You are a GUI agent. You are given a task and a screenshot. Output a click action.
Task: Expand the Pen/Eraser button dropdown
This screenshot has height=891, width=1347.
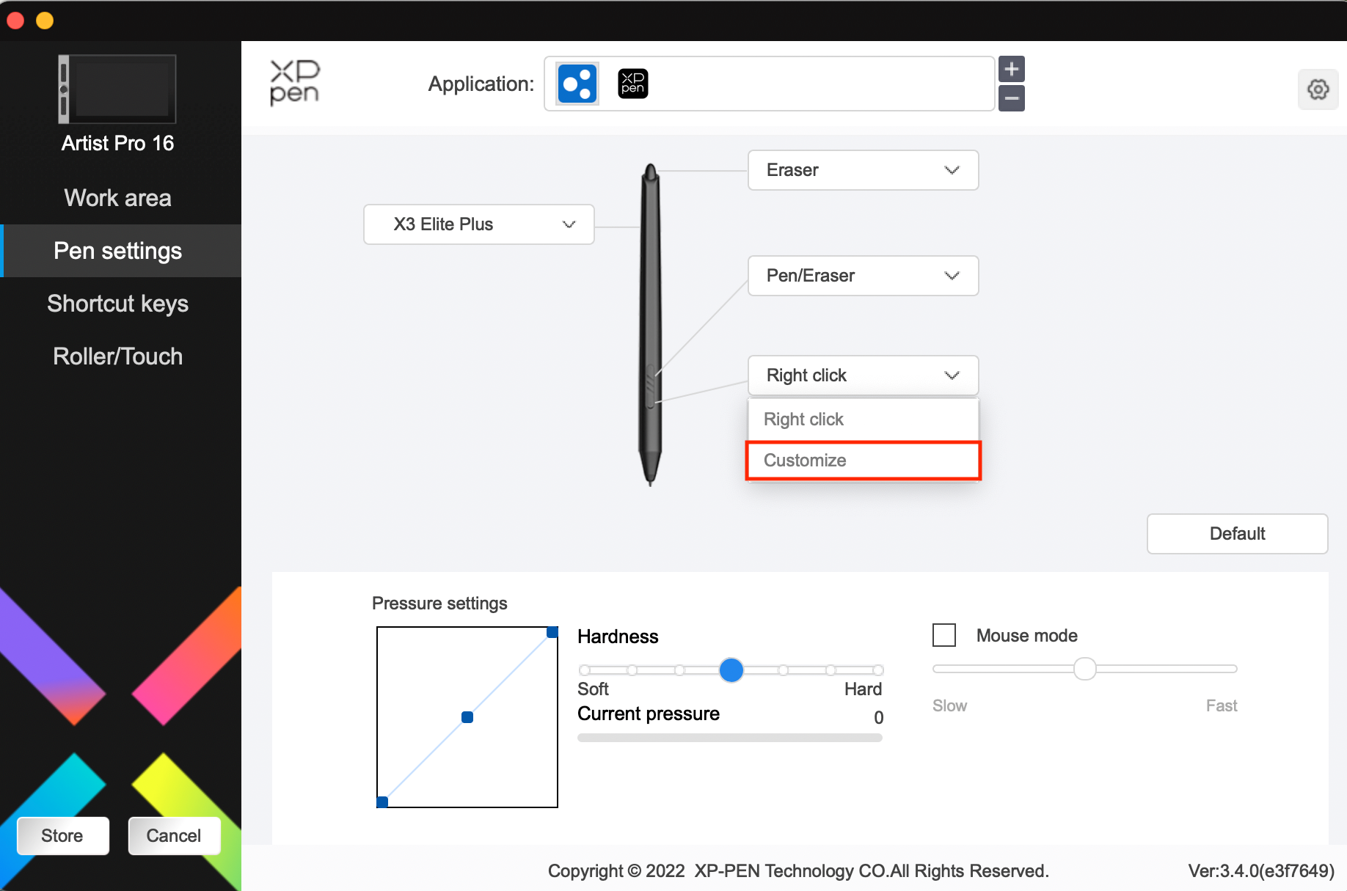[x=863, y=276]
